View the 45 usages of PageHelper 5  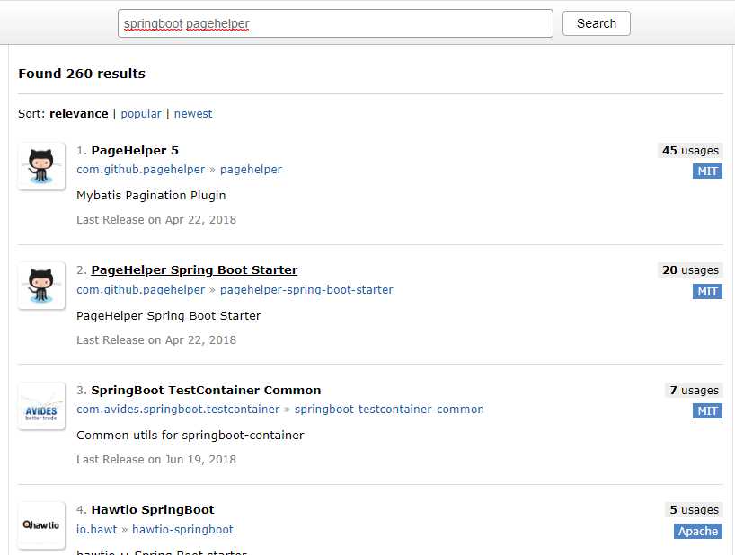(690, 150)
